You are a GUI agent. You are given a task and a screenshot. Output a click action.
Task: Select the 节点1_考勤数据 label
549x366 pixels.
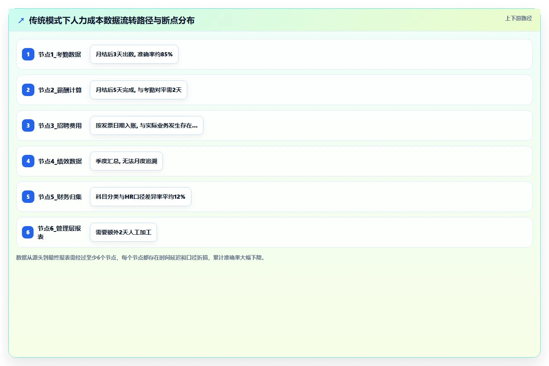pyautogui.click(x=60, y=54)
